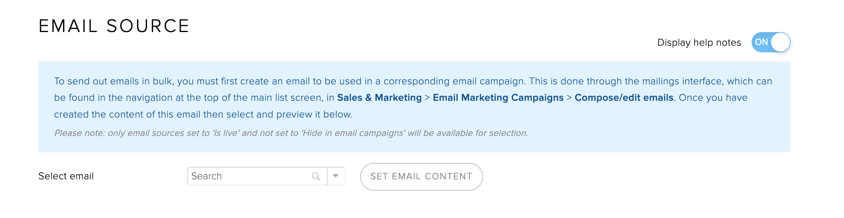Viewport: 844px width, 218px height.
Task: Click the arrow separator after Sales & Marketing
Action: coord(427,98)
